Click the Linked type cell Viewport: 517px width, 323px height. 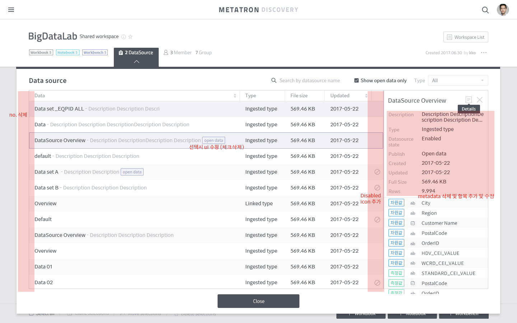[259, 203]
